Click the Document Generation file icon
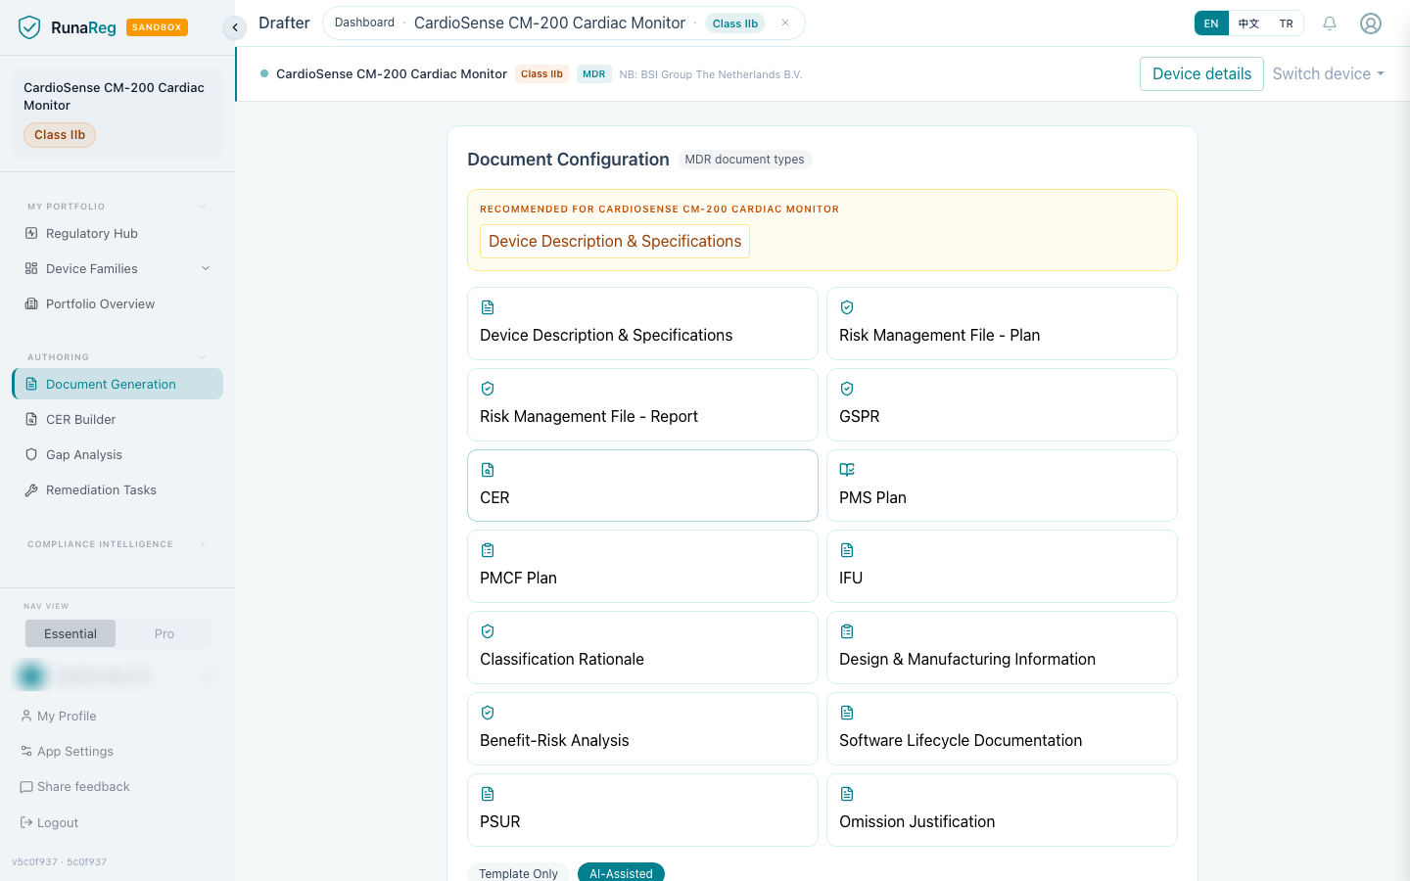This screenshot has height=881, width=1410. pyautogui.click(x=31, y=384)
